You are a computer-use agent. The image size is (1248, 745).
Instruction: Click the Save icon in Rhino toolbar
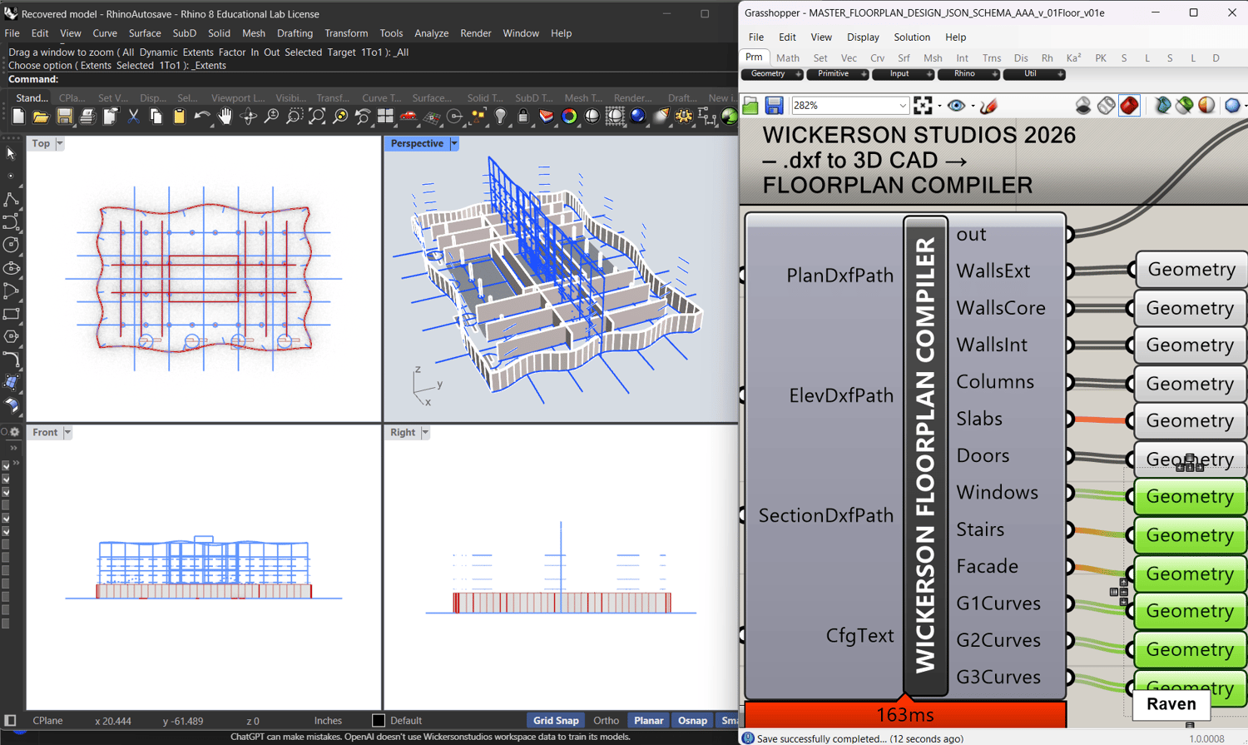tap(64, 117)
